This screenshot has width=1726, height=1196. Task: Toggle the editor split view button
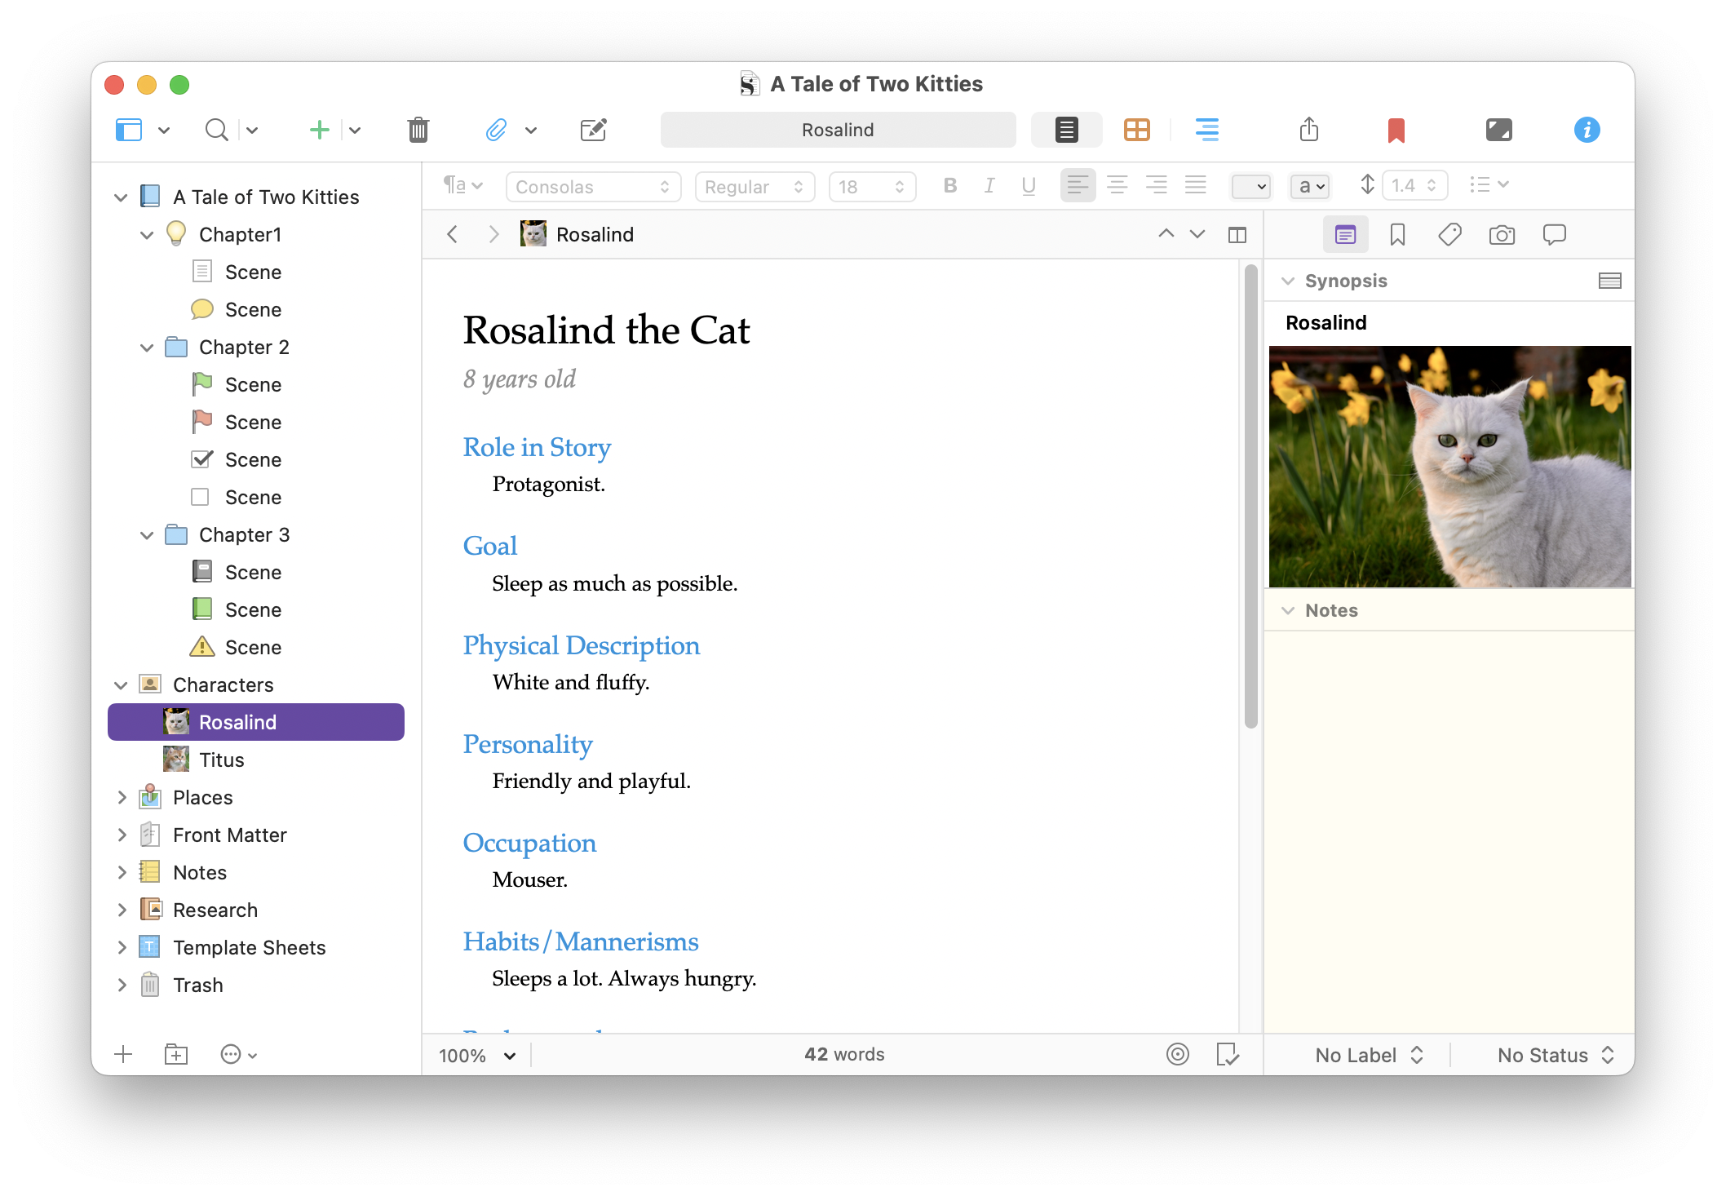pos(1237,235)
